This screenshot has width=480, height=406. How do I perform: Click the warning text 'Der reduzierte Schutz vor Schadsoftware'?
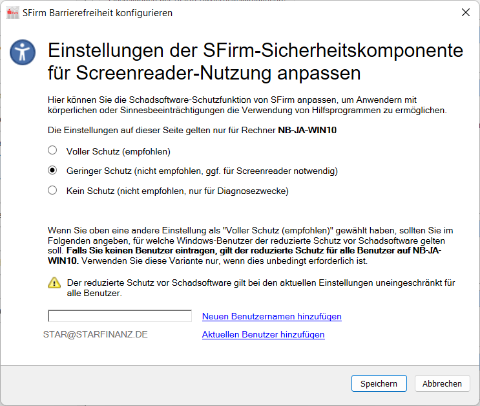click(x=150, y=283)
